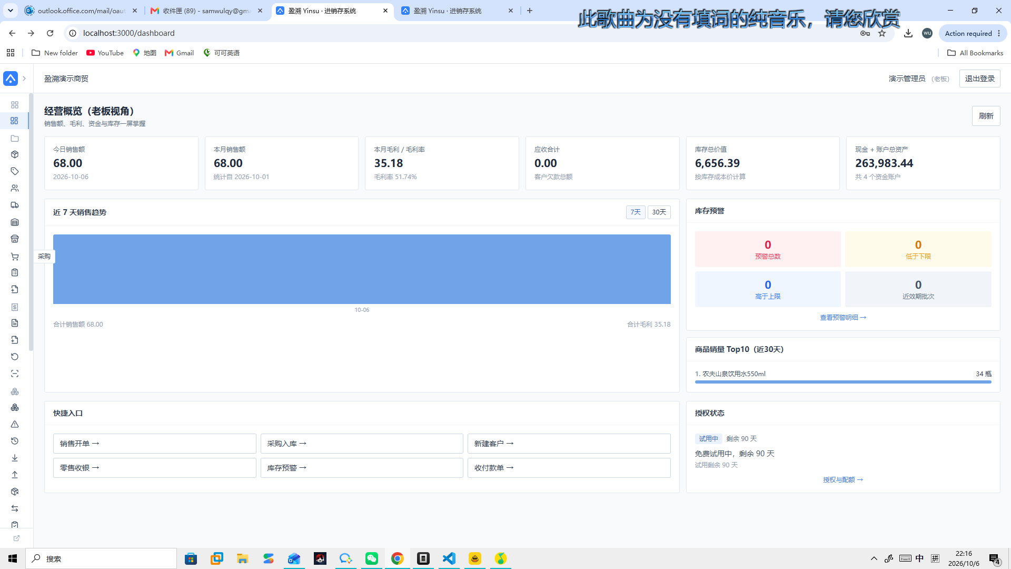
Task: Bookmark this page with the star icon
Action: (882, 33)
